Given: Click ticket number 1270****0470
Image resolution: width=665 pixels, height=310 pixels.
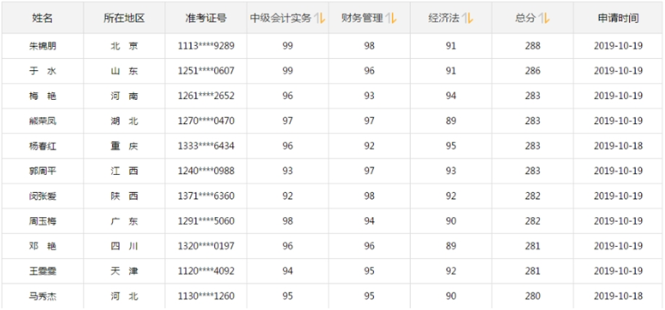Looking at the screenshot, I should point(205,121).
